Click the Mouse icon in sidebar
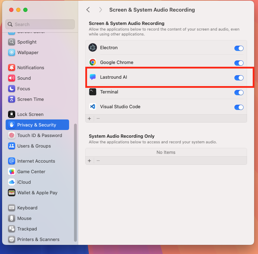 (x=12, y=218)
